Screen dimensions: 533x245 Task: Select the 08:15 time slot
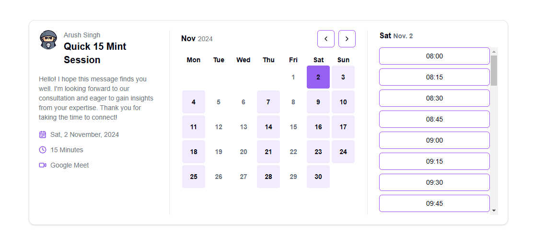[434, 77]
